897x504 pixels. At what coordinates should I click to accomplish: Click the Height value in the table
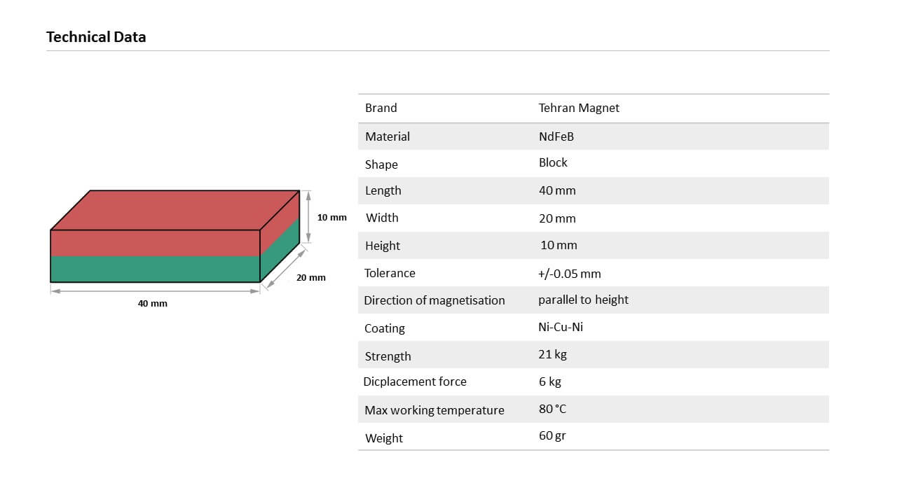[559, 245]
